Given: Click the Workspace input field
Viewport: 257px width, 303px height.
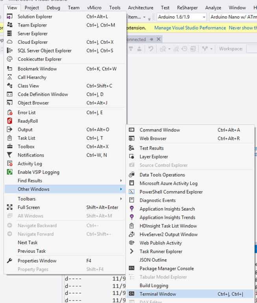Looking at the screenshot, I should [251, 49].
